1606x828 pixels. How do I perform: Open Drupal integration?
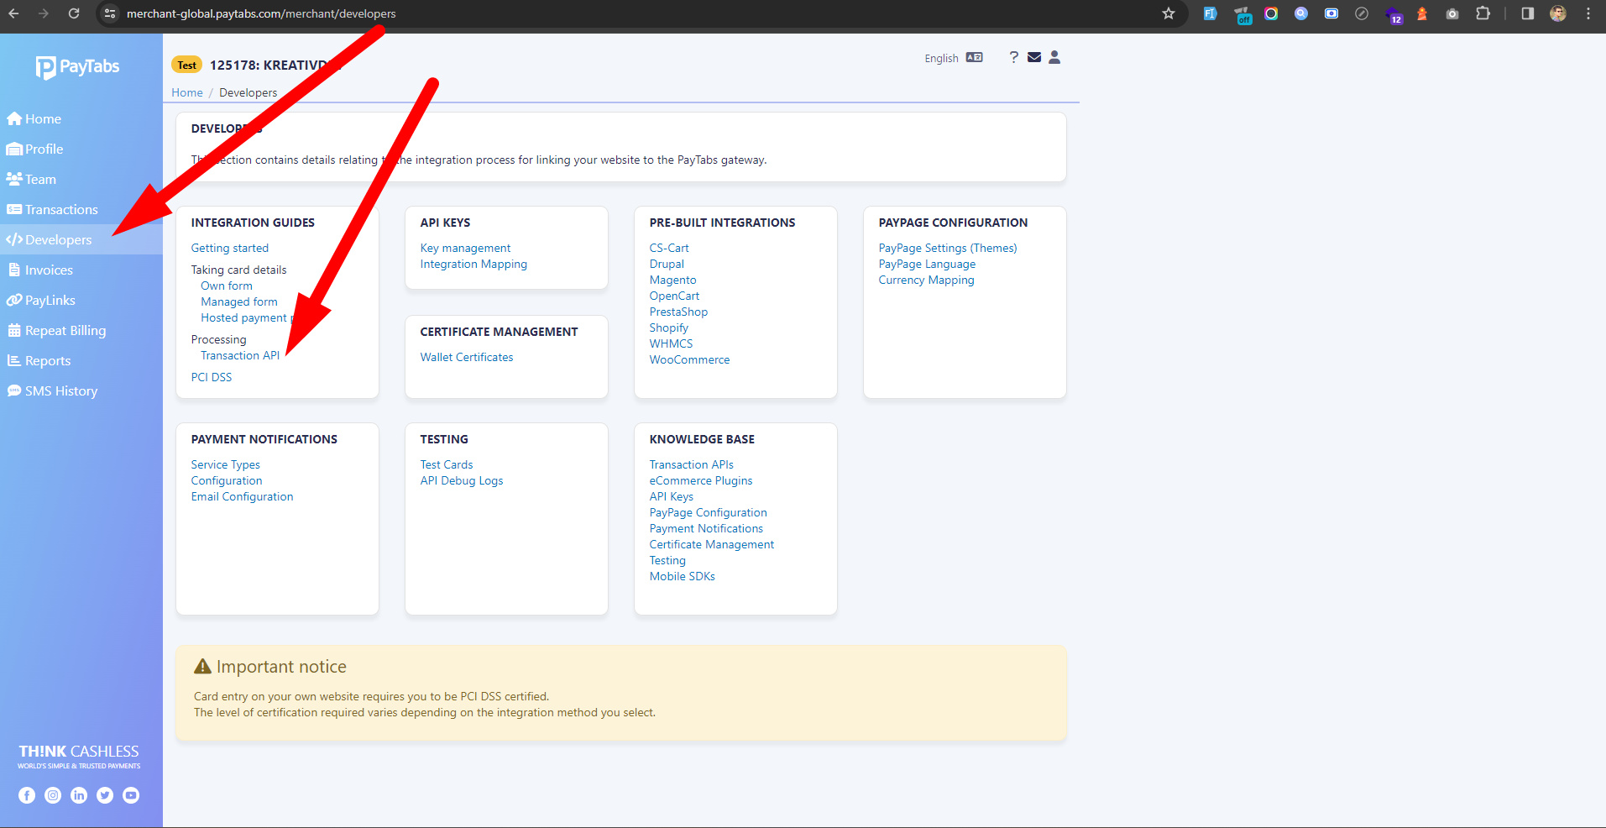point(667,264)
